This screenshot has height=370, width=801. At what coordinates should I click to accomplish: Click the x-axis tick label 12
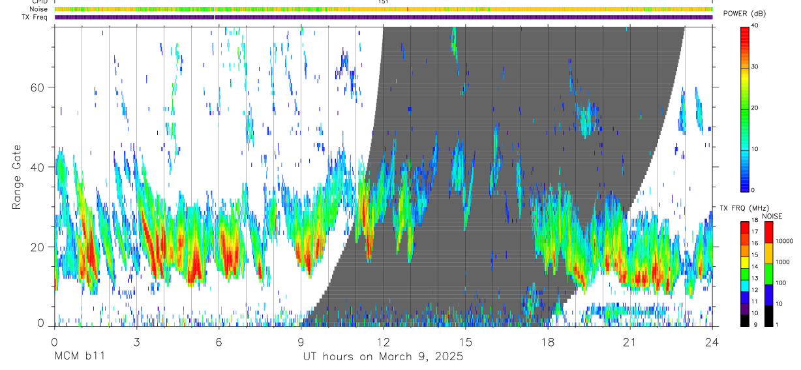(384, 341)
